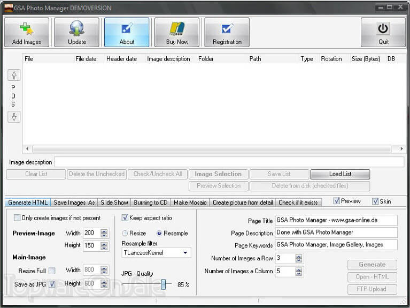The width and height of the screenshot is (410, 308).
Task: Click the Size (Bytes) column header
Action: (368, 59)
